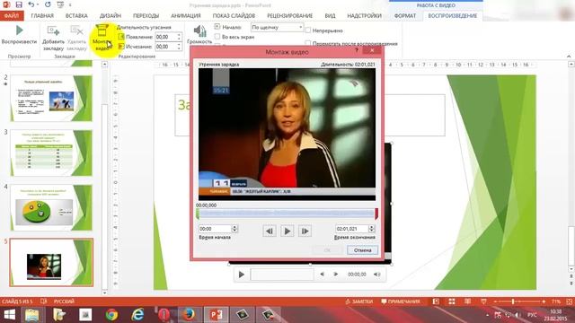Enable the Во весь экран checkbox

(217, 37)
